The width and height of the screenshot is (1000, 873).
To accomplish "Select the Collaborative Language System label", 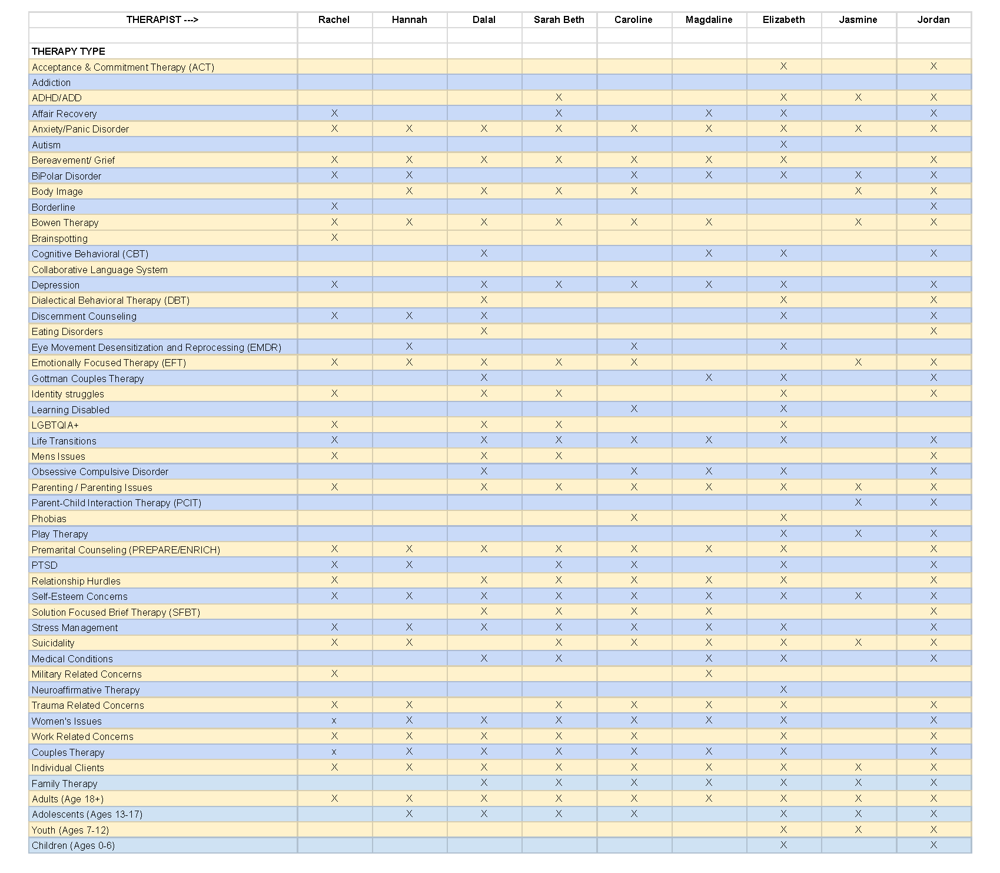I will click(x=99, y=270).
